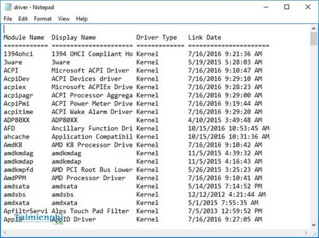Open the File menu
Image resolution: width=319 pixels, height=238 pixels.
(8, 19)
